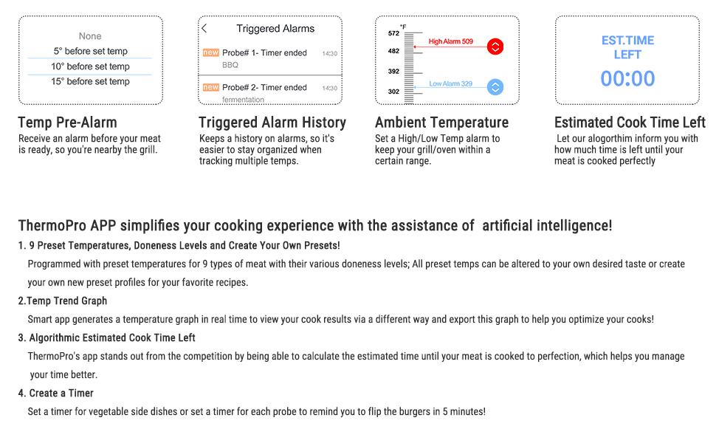This screenshot has width=716, height=443.
Task: Click the BBQ label under Probe# 1
Action: click(230, 66)
